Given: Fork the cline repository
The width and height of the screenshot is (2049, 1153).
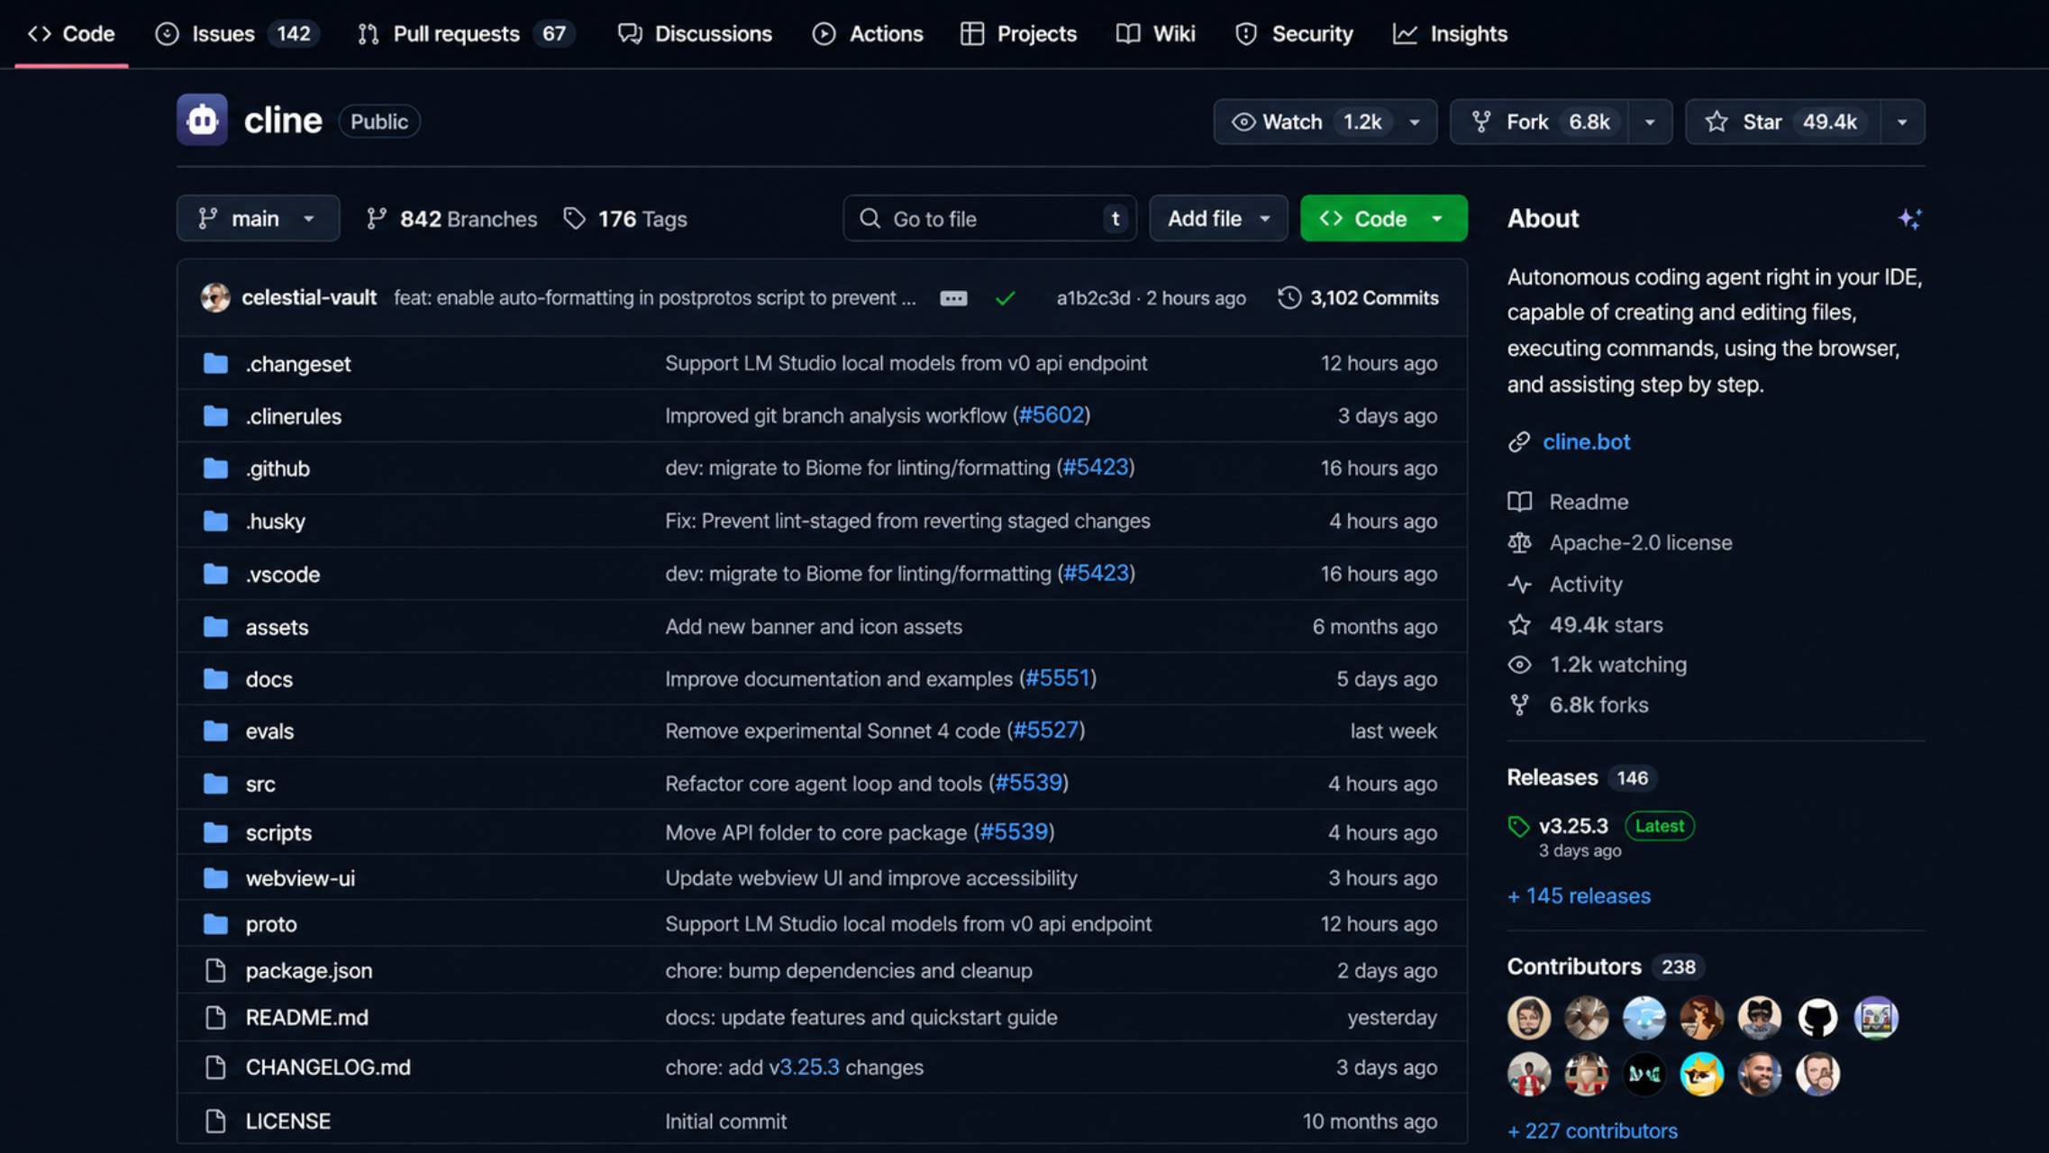Looking at the screenshot, I should [1540, 122].
